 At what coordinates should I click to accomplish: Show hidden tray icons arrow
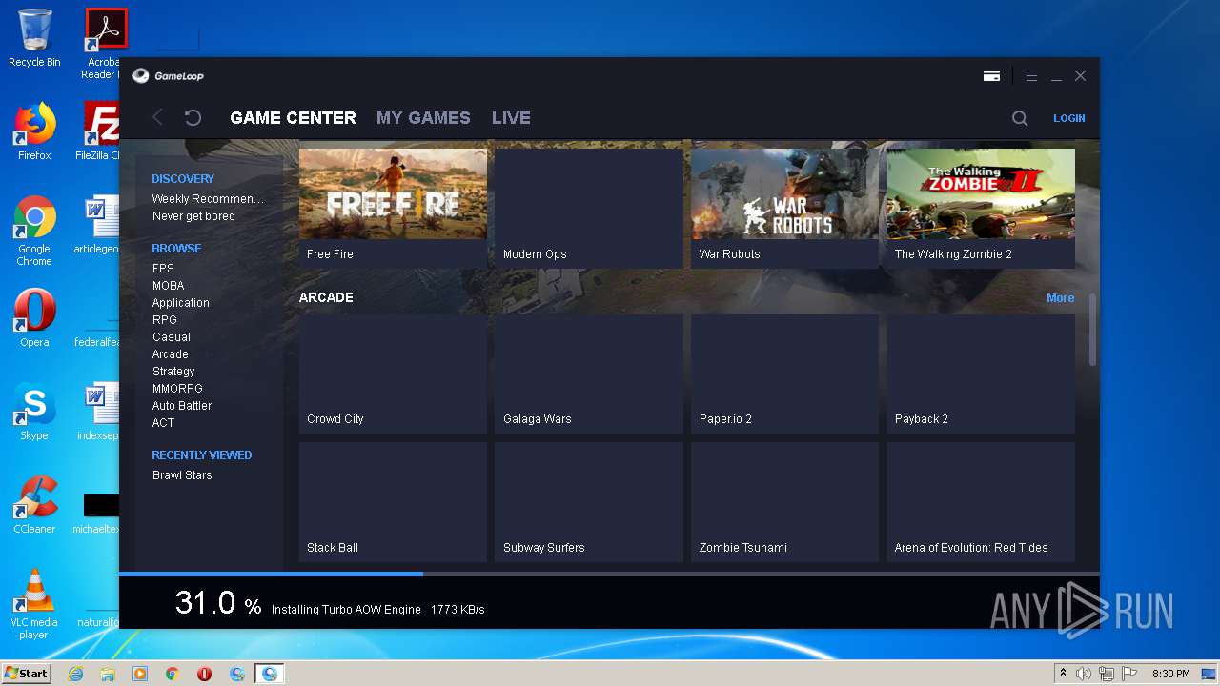(1063, 674)
